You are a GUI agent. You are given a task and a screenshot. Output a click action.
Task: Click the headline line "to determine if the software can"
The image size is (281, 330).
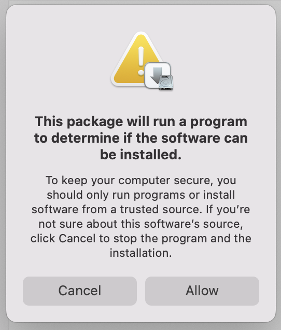[x=141, y=138]
